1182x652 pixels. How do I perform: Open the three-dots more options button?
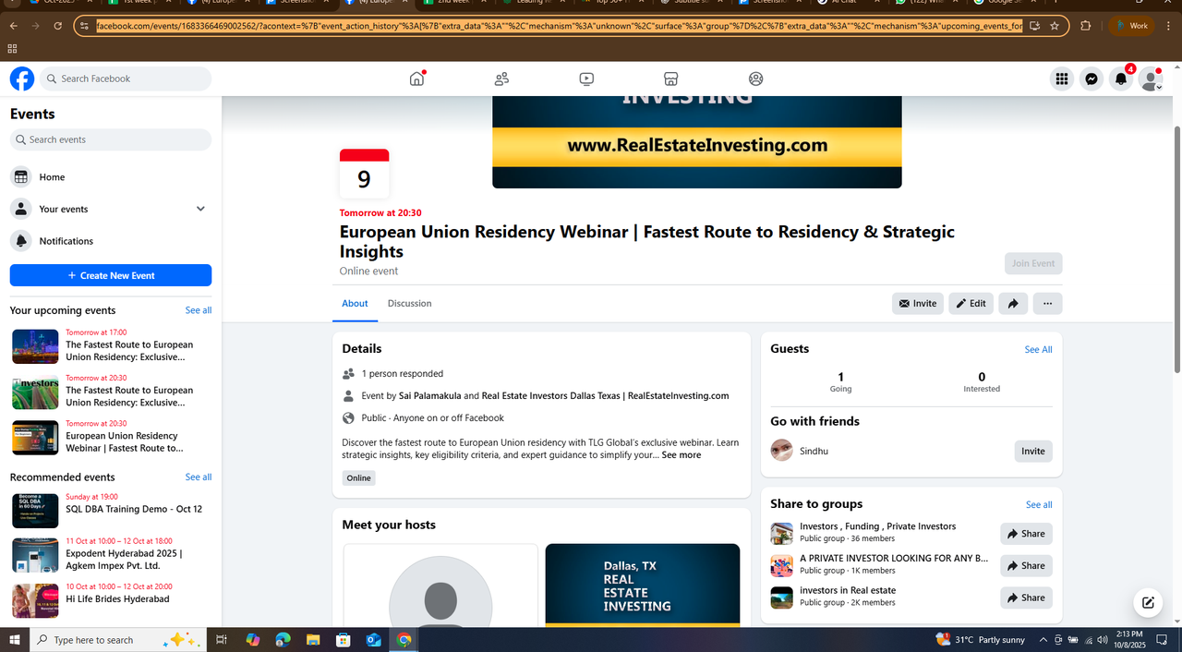pyautogui.click(x=1047, y=303)
